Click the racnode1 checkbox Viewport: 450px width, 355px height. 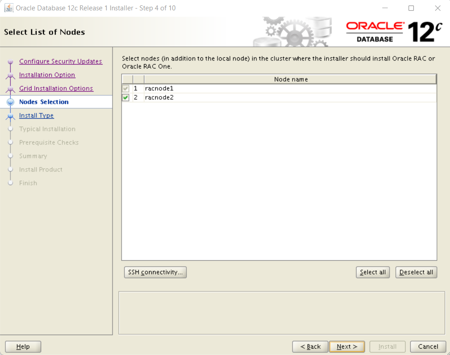point(125,88)
